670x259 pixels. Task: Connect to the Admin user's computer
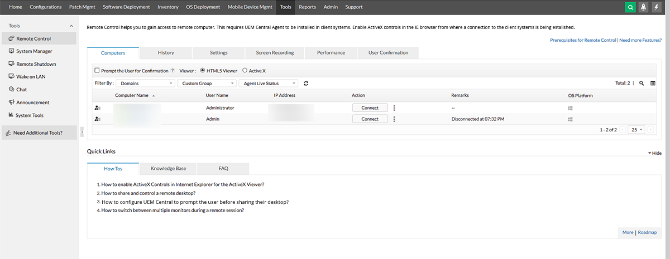(370, 119)
